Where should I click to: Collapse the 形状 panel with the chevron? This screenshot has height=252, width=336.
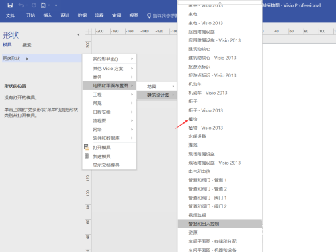click(79, 34)
